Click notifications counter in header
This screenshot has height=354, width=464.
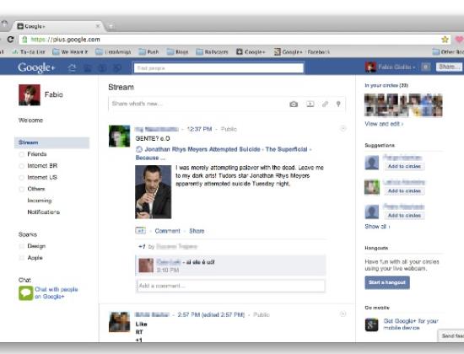[425, 67]
